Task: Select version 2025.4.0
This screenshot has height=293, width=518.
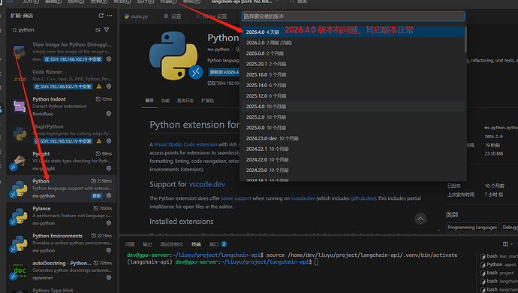Action: 353,106
